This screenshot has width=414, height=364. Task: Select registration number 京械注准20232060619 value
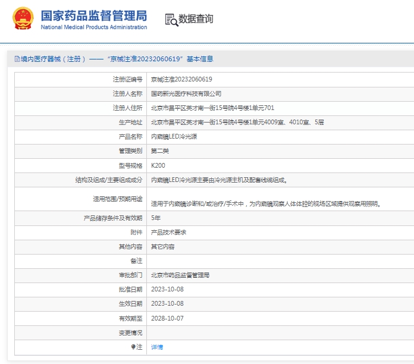point(181,79)
